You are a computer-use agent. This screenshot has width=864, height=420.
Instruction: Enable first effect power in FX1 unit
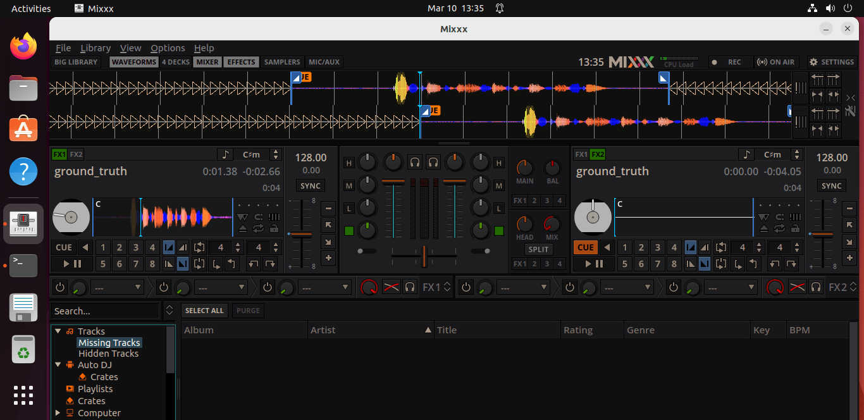[60, 287]
